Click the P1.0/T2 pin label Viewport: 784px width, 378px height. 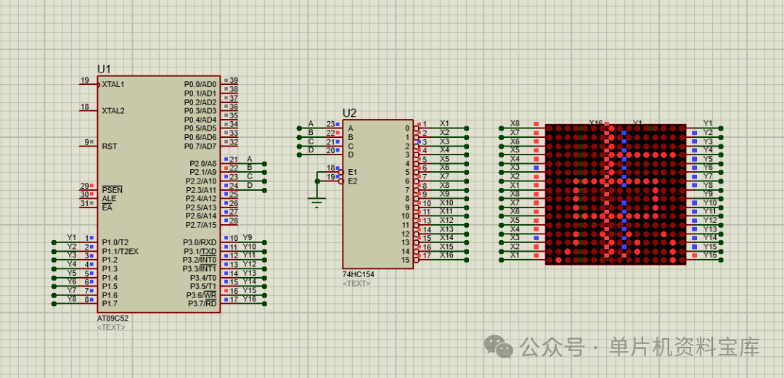pos(115,242)
